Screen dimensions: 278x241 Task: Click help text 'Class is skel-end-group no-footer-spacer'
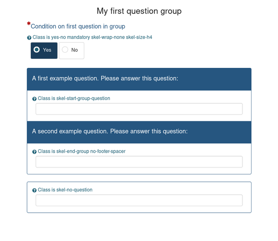82,151
